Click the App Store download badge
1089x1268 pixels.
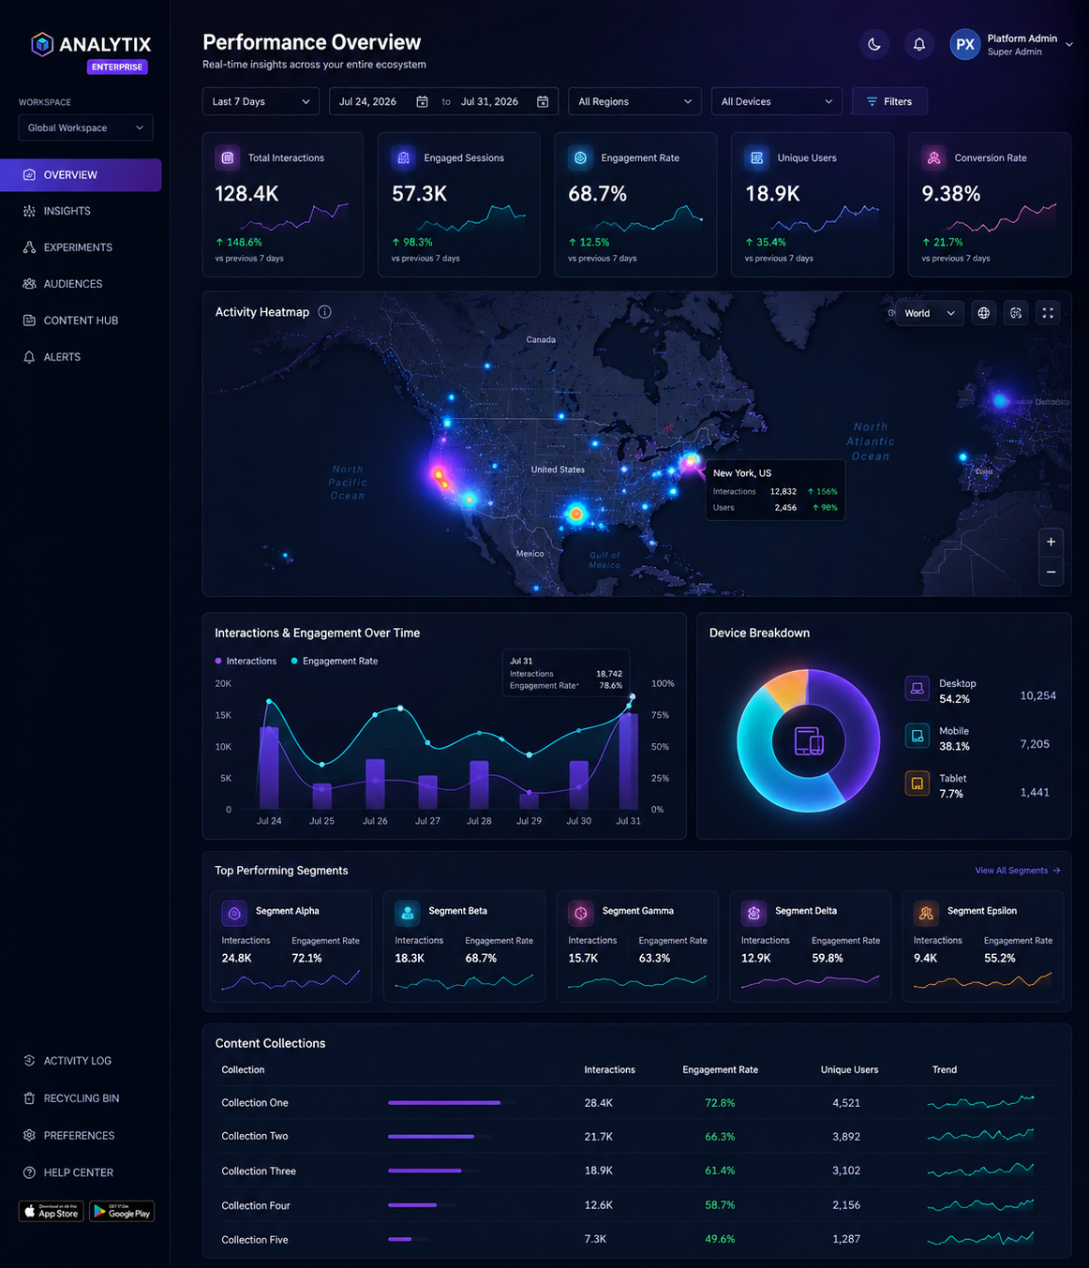(x=52, y=1212)
